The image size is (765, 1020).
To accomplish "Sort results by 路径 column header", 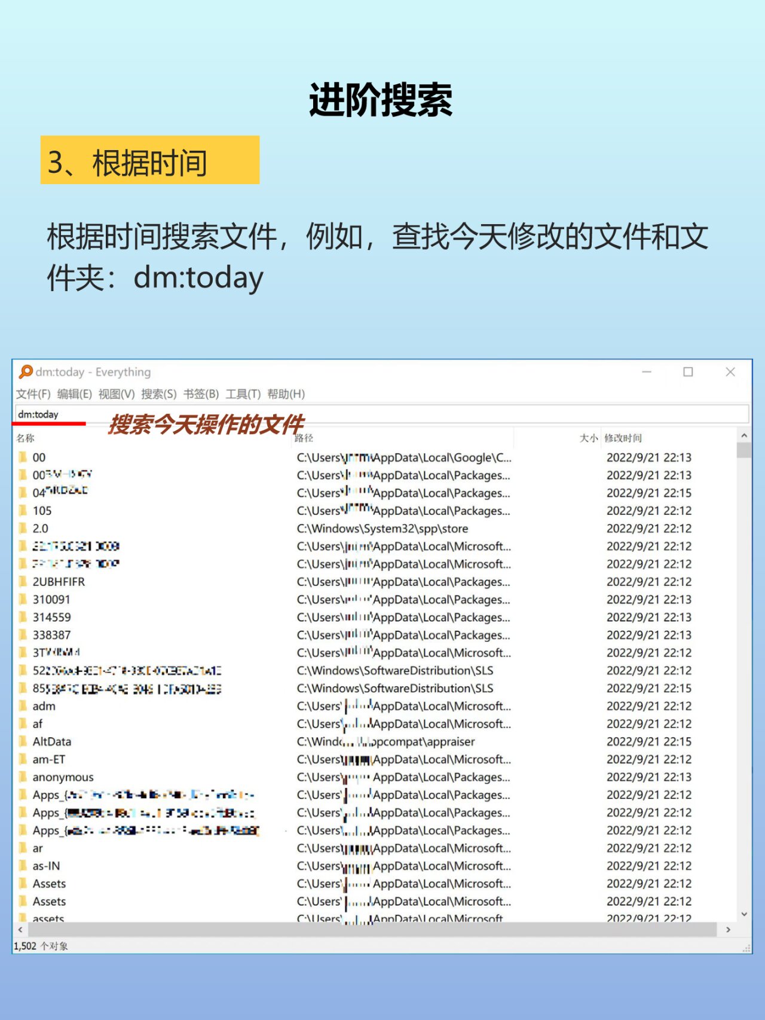I will [x=304, y=438].
